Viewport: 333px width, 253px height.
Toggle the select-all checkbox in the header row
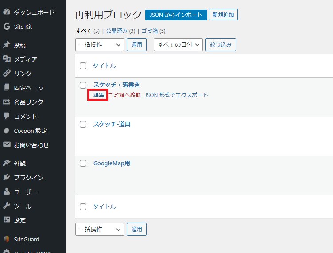tap(83, 66)
